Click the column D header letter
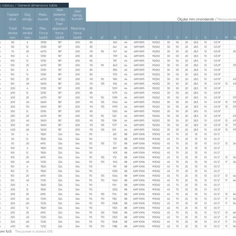 click(x=140, y=37)
